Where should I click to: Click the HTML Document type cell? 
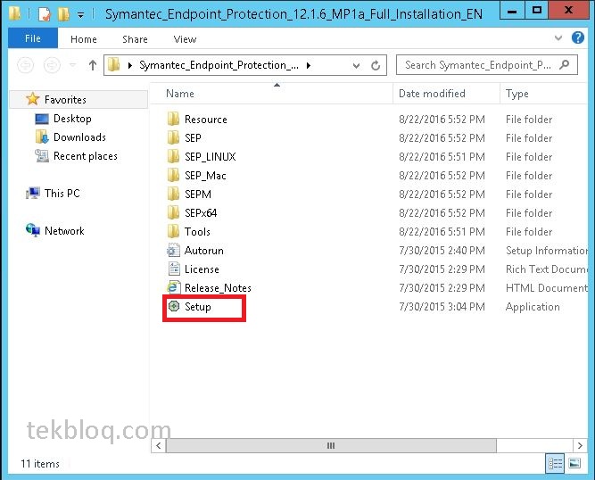547,288
